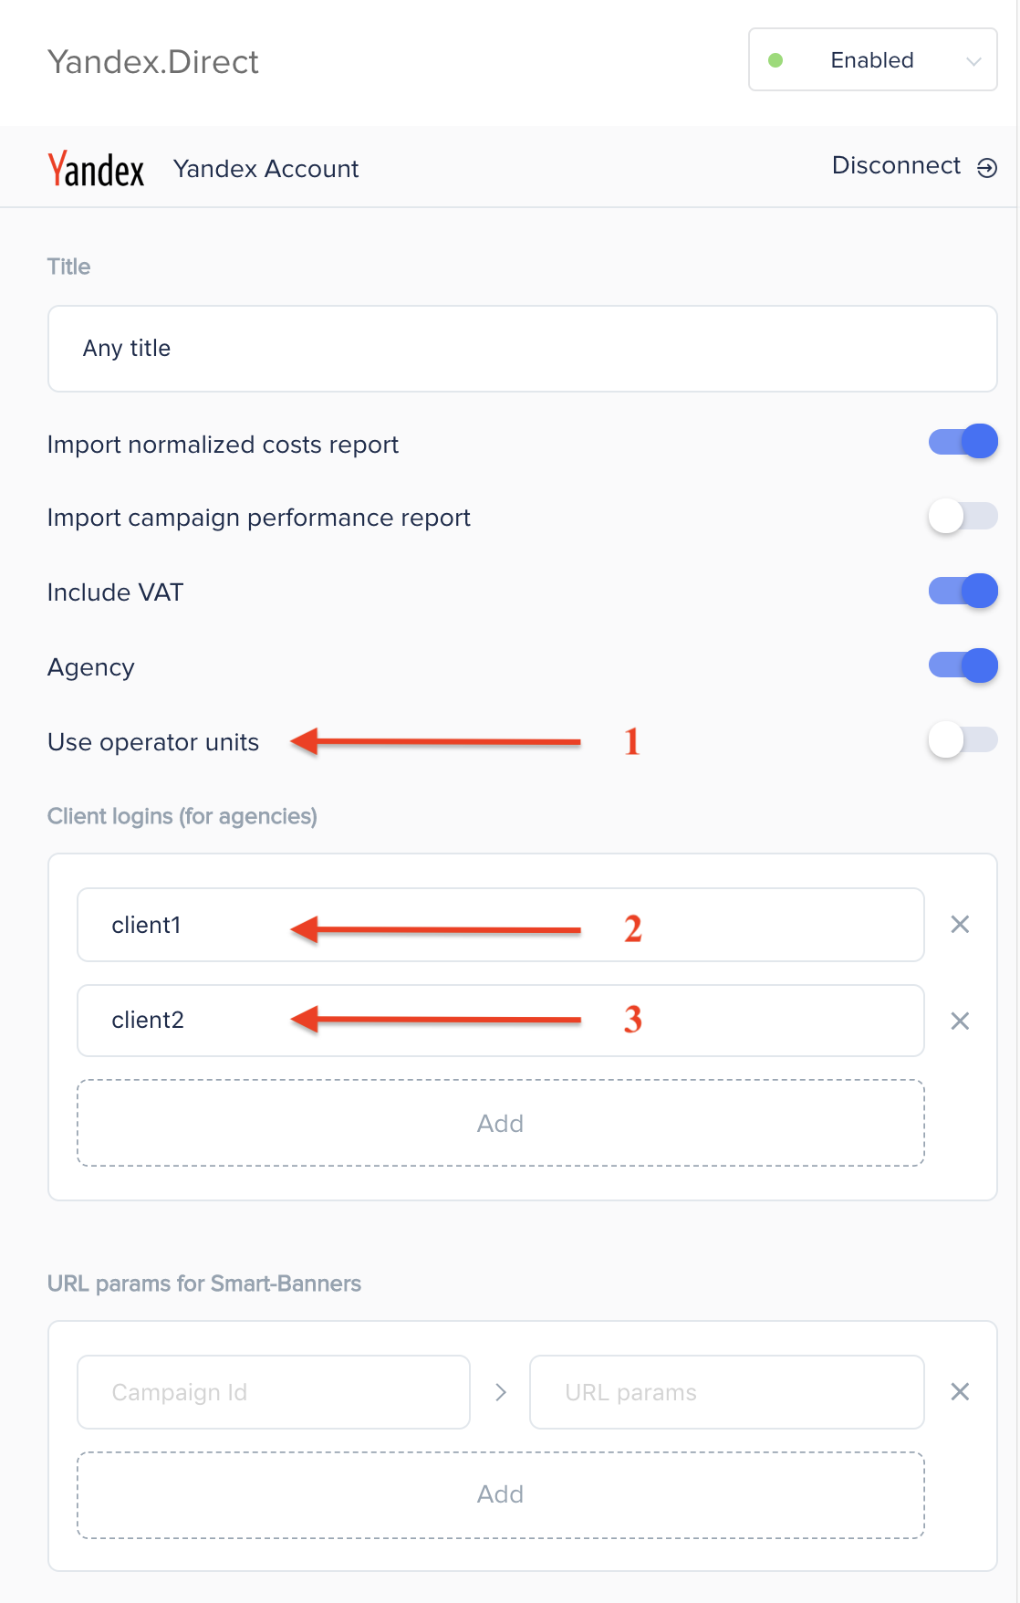The image size is (1020, 1603).
Task: Click the green Enabled status dot
Action: coord(775,60)
